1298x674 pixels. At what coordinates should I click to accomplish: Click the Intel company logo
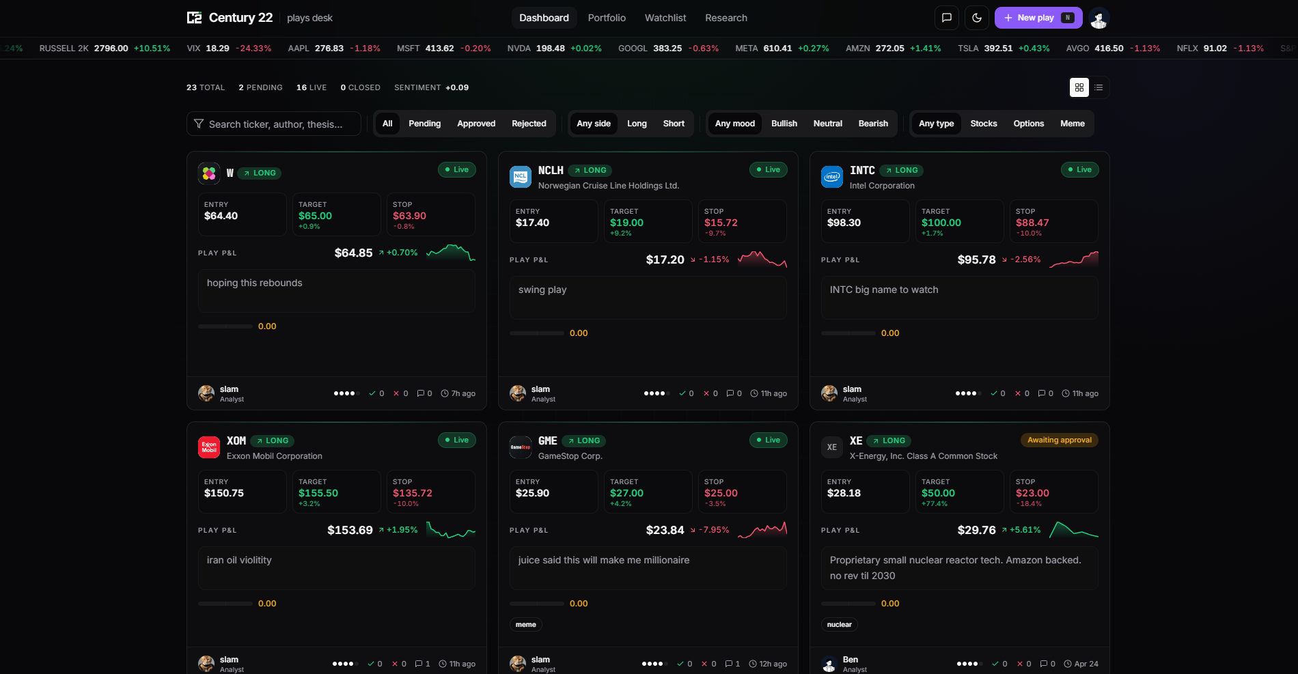point(832,177)
